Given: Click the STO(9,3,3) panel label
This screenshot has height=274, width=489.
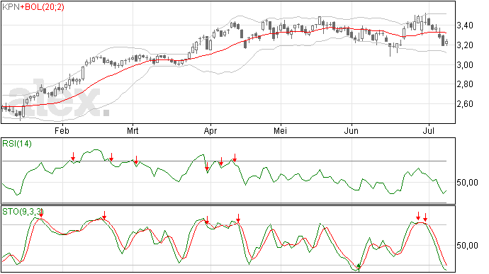Looking at the screenshot, I should 23,212.
